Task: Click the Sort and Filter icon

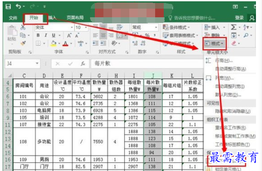Action: tap(246, 27)
